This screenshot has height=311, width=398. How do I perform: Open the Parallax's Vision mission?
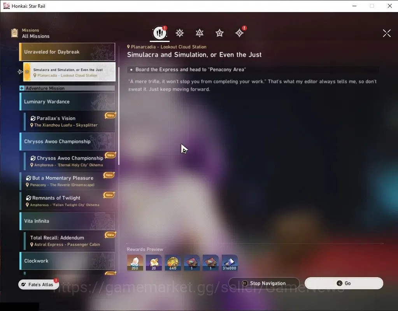click(69, 121)
